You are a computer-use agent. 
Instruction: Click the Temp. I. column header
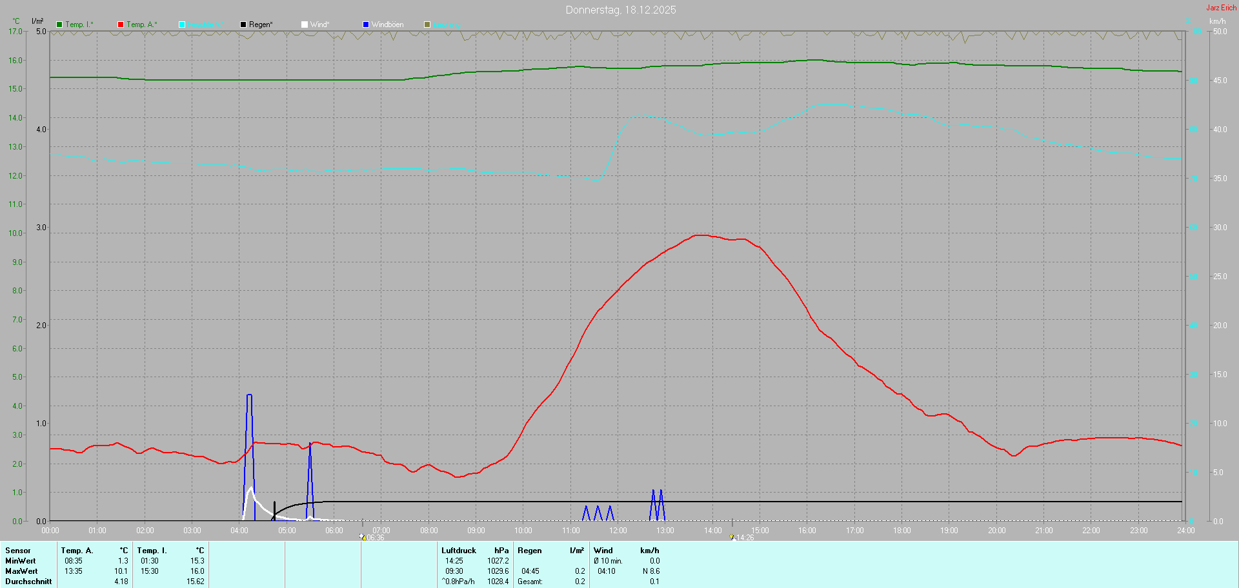(x=152, y=551)
